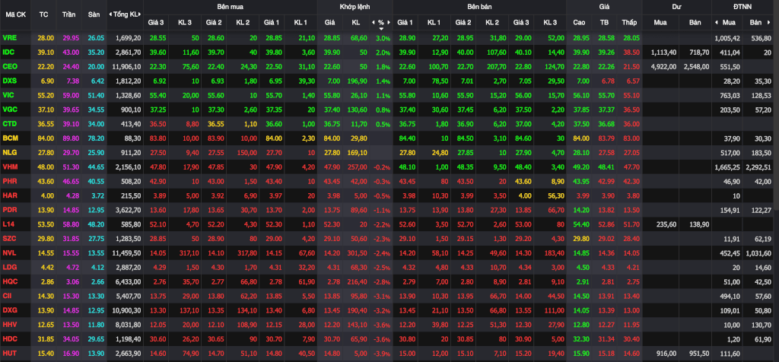Click the Giá Thấp column header

[629, 22]
